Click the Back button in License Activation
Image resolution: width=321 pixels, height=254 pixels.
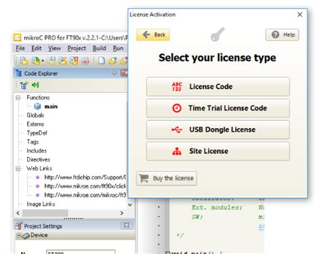click(x=153, y=35)
